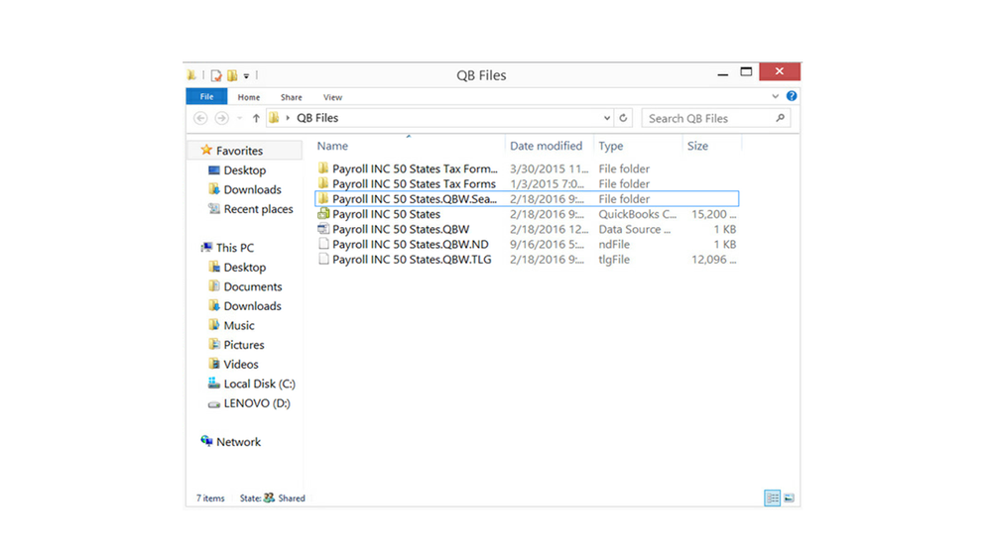Select Desktop under This PC

[x=245, y=268]
